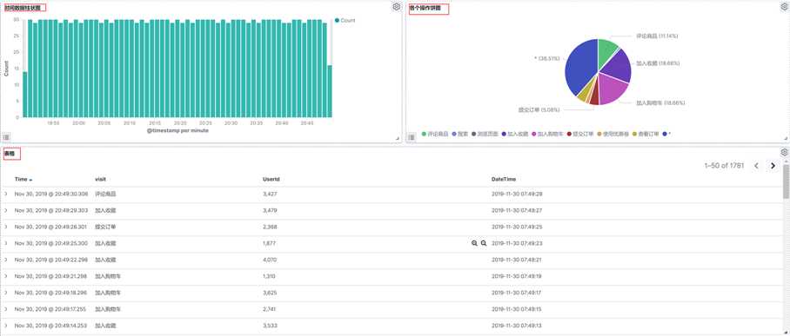The image size is (790, 336).
Task: Click the green 评论商品 legend dot
Action: tap(424, 135)
